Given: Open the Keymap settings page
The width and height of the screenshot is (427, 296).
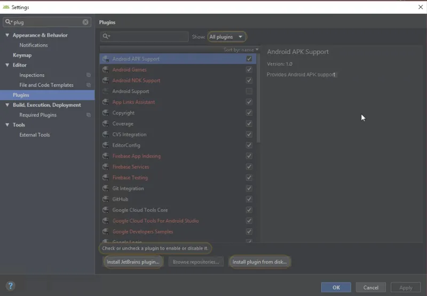Looking at the screenshot, I should pyautogui.click(x=22, y=55).
